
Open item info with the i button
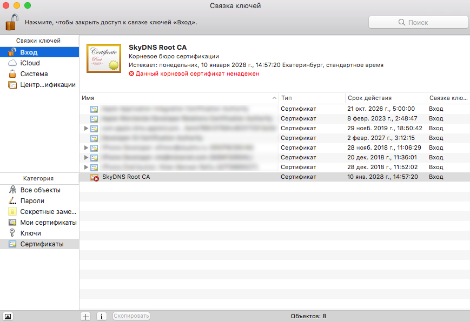point(102,316)
